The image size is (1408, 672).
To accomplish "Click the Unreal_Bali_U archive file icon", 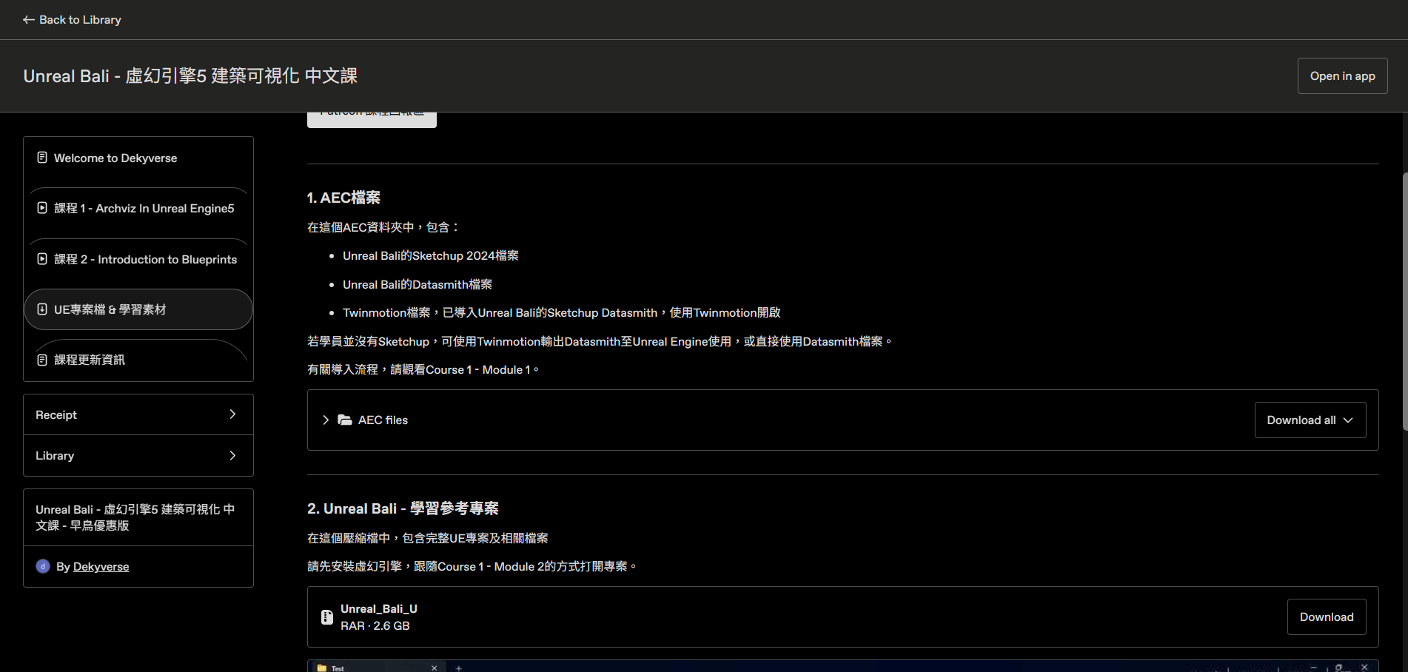I will click(327, 617).
